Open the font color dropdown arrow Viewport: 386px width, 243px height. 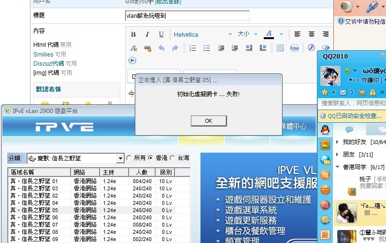click(x=281, y=34)
